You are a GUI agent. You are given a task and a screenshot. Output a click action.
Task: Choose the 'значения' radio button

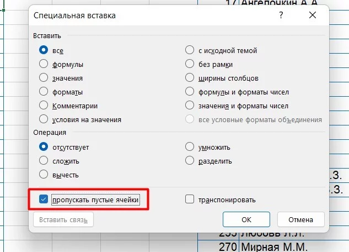coord(44,77)
